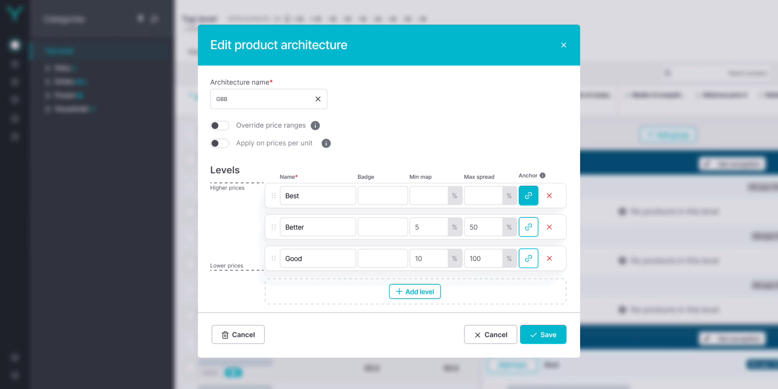Remove the Better level with red X
Screen dimensions: 778x389
[x=549, y=227]
